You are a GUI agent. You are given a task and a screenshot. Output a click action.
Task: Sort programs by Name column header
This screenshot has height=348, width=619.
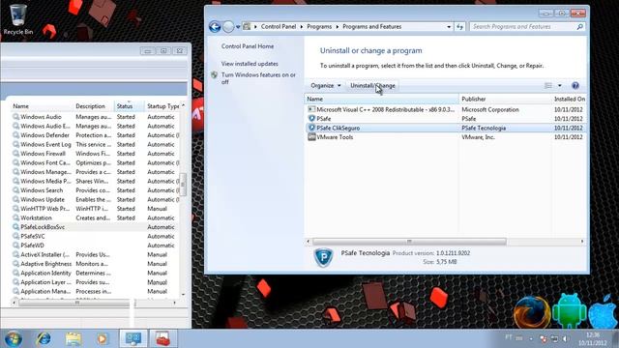pyautogui.click(x=381, y=99)
